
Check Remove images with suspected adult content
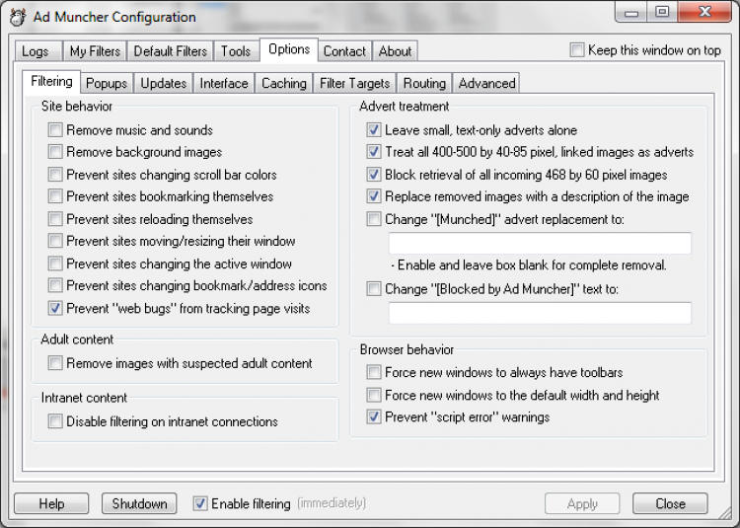(x=55, y=363)
